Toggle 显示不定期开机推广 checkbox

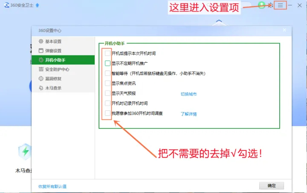click(x=107, y=63)
